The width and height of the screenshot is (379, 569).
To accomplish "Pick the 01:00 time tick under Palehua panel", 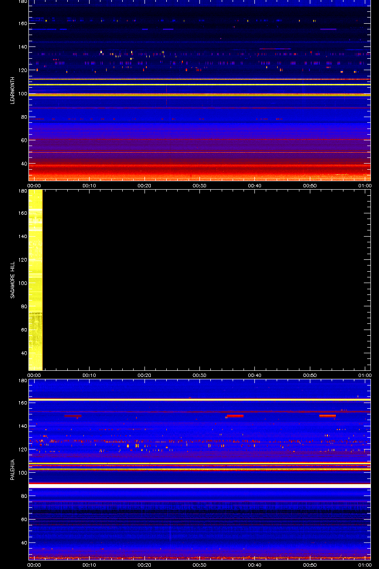I will point(365,565).
